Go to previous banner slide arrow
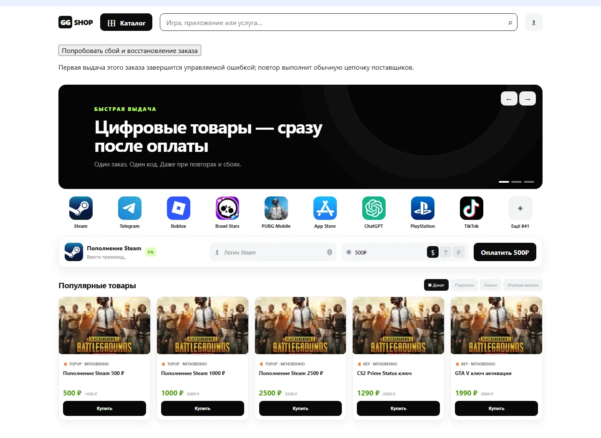Image resolution: width=601 pixels, height=438 pixels. pyautogui.click(x=509, y=99)
